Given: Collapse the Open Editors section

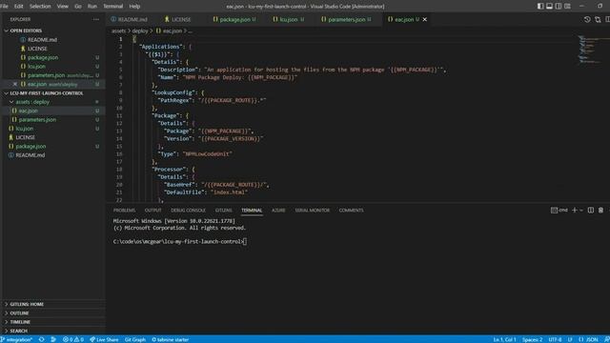Looking at the screenshot, I should (x=53, y=30).
